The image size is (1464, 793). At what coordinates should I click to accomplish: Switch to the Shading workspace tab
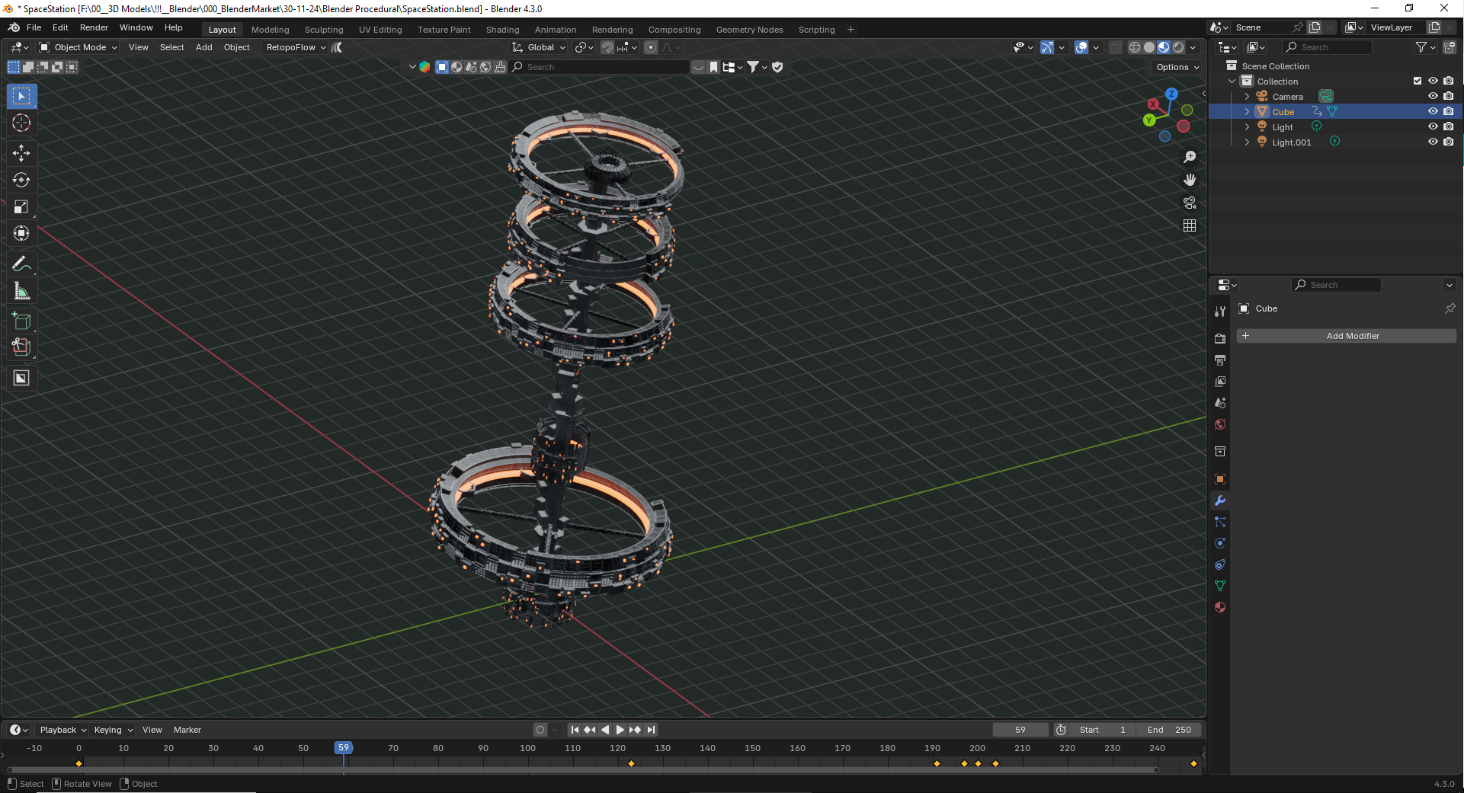(503, 30)
